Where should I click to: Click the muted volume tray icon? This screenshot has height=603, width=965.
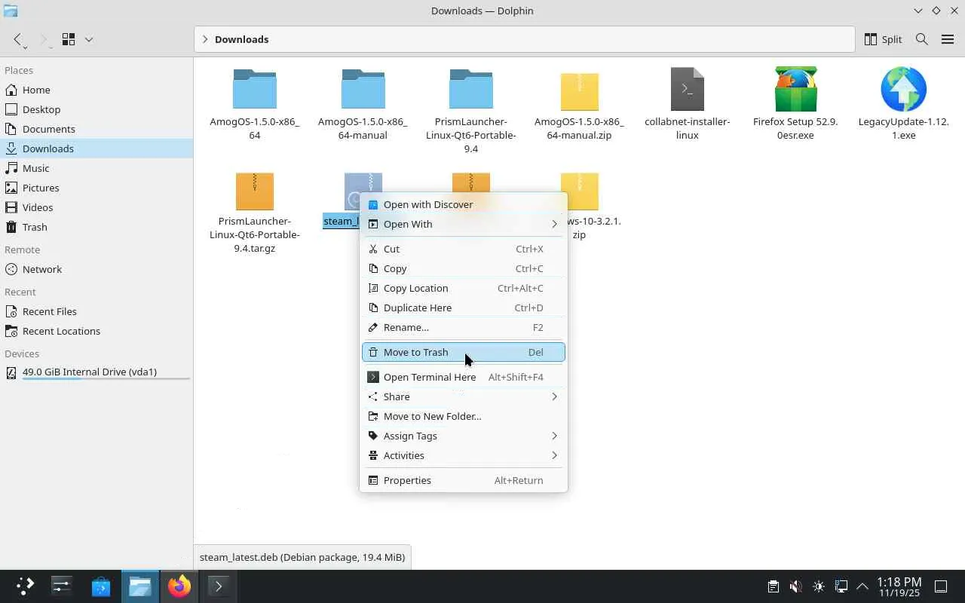pyautogui.click(x=795, y=586)
